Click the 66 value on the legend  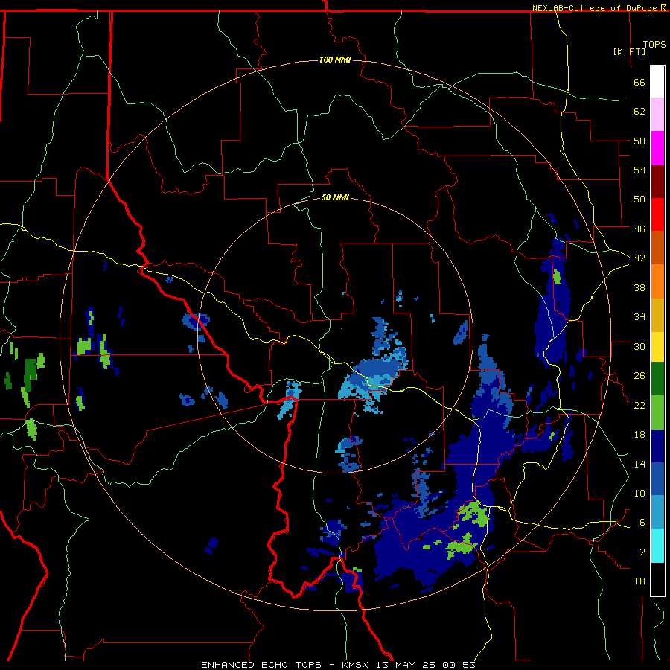point(639,83)
